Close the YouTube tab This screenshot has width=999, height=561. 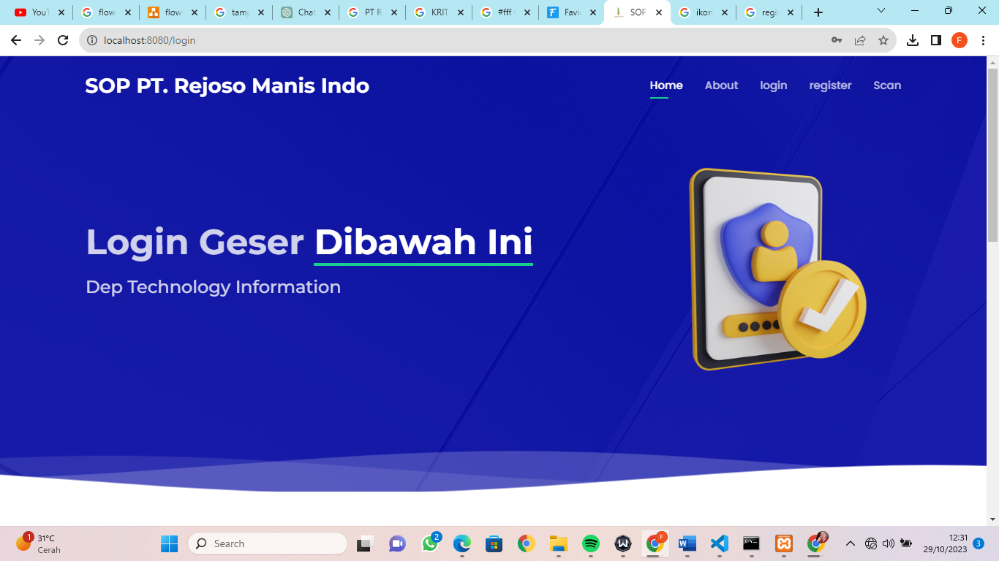[61, 12]
